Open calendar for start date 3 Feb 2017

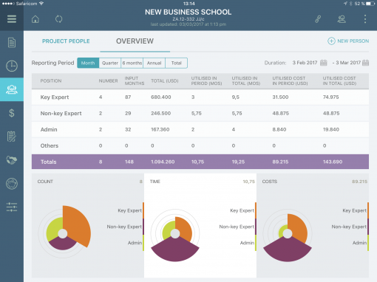pyautogui.click(x=324, y=63)
